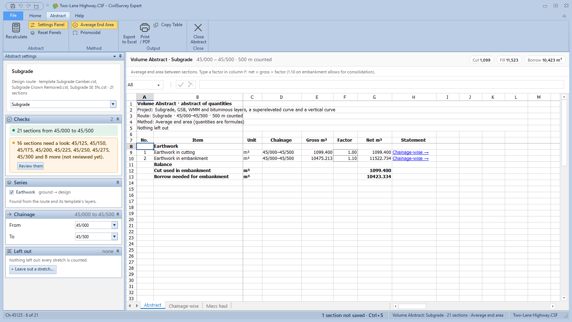Click in the formula bar input
The height and width of the screenshot is (322, 572).
point(381,84)
